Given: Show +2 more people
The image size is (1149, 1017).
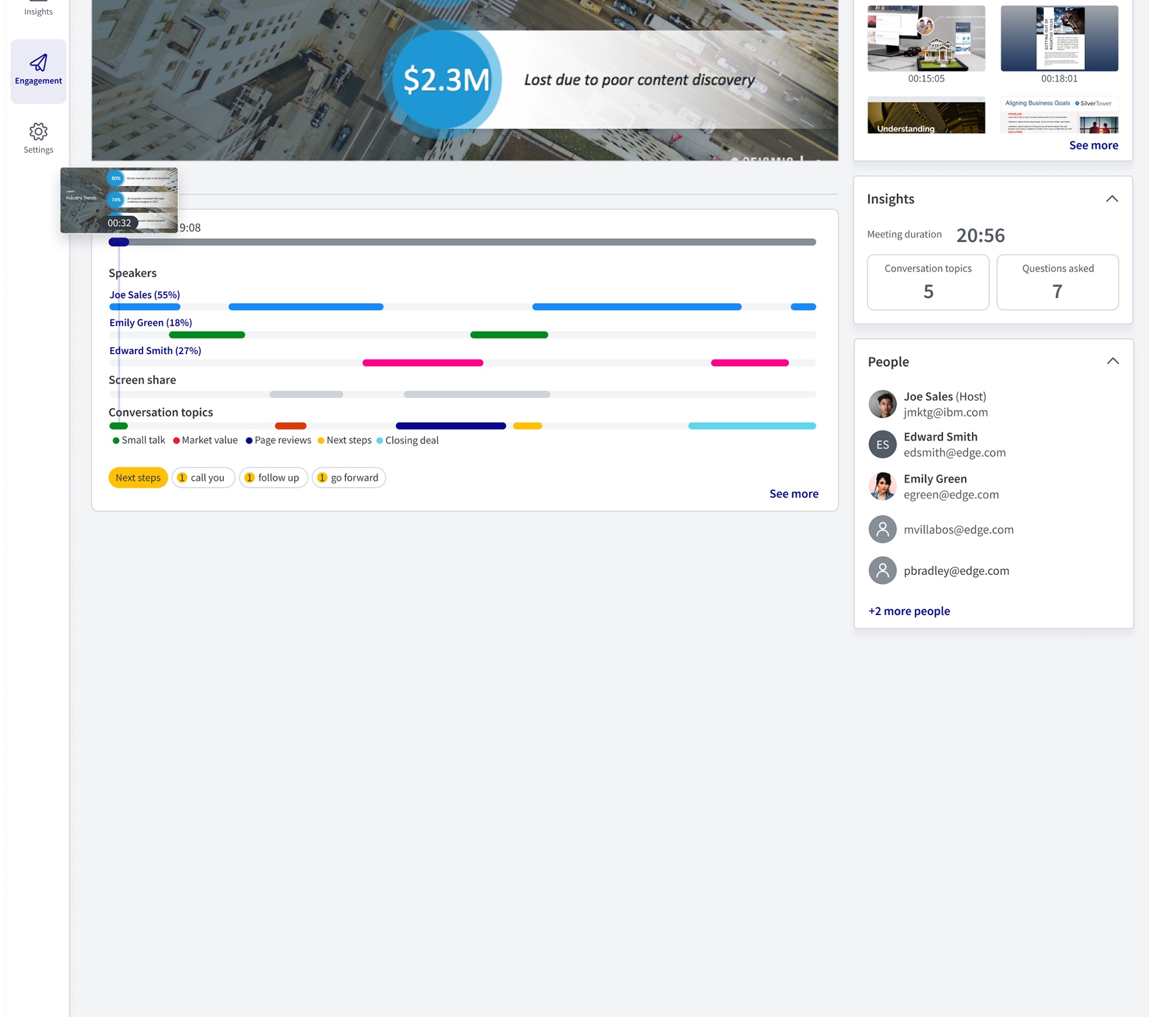Looking at the screenshot, I should 909,611.
